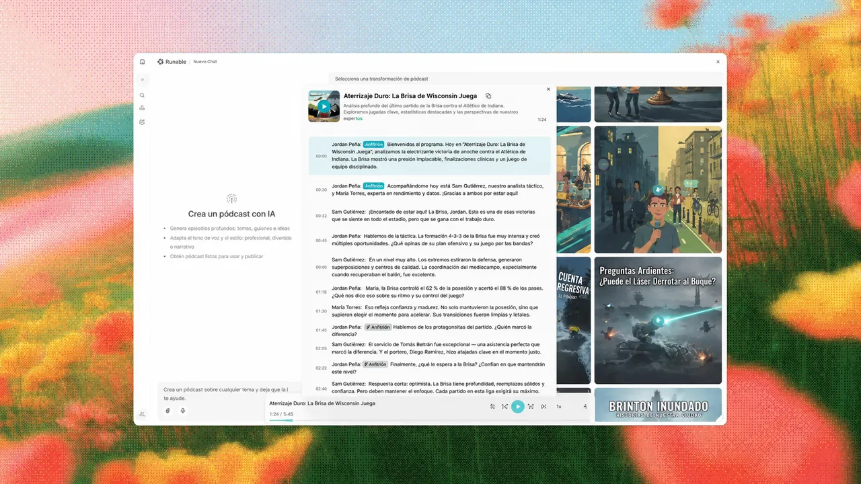Open the Nuevo Chat tab

[x=205, y=62]
